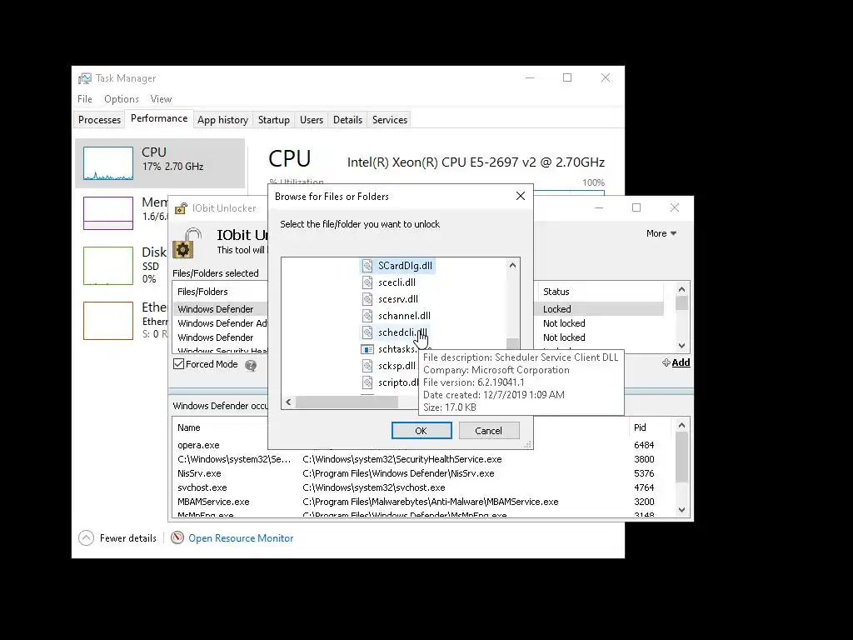The width and height of the screenshot is (853, 640).
Task: Click the Task Manager title bar icon
Action: pyautogui.click(x=85, y=78)
